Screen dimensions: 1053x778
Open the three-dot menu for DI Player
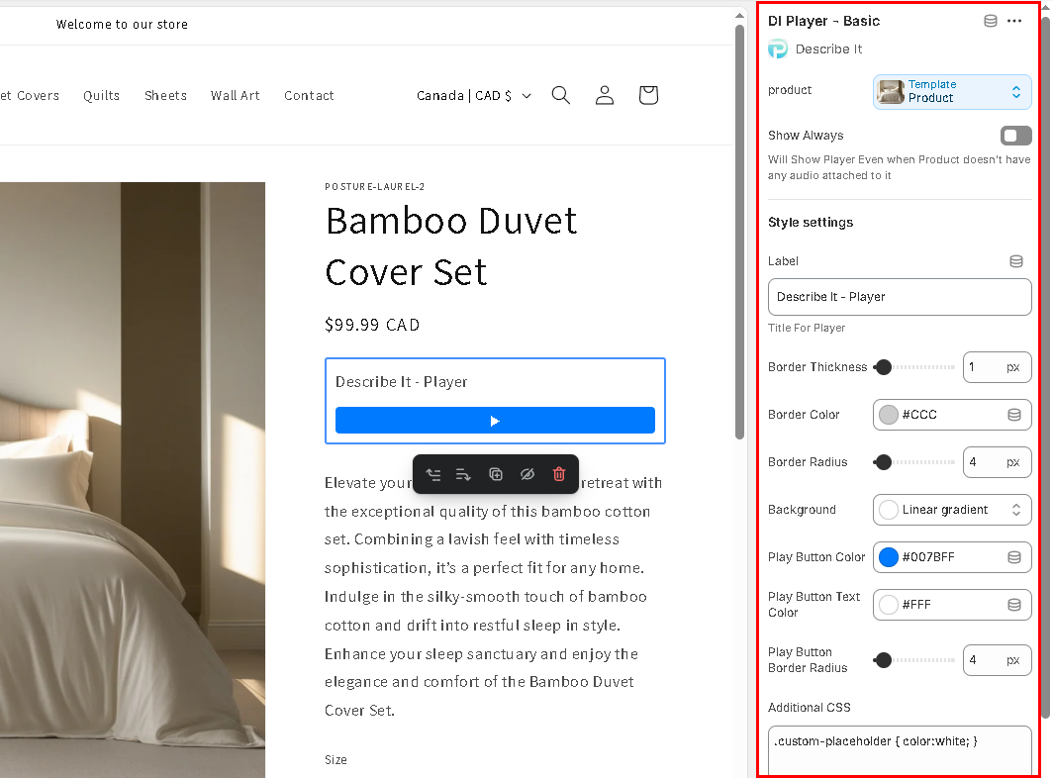click(1014, 21)
